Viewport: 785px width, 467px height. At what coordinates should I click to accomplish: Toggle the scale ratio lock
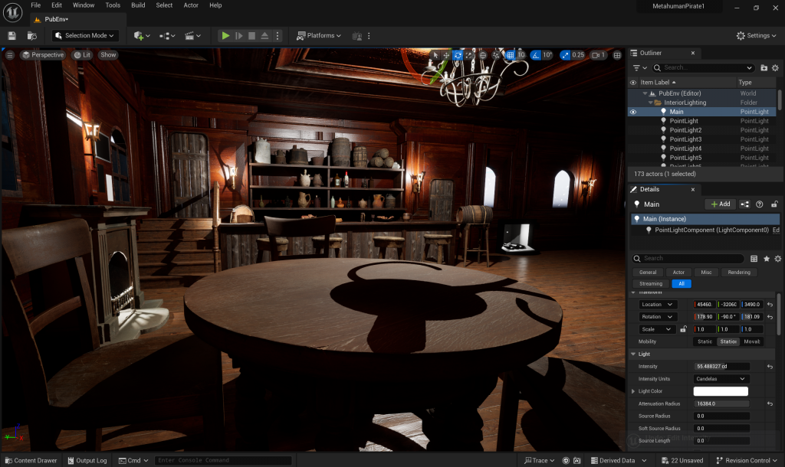tap(683, 329)
